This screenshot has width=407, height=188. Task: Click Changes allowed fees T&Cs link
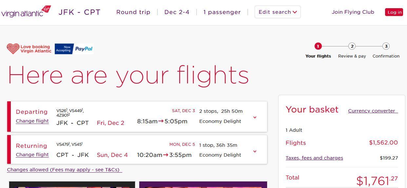point(65,170)
